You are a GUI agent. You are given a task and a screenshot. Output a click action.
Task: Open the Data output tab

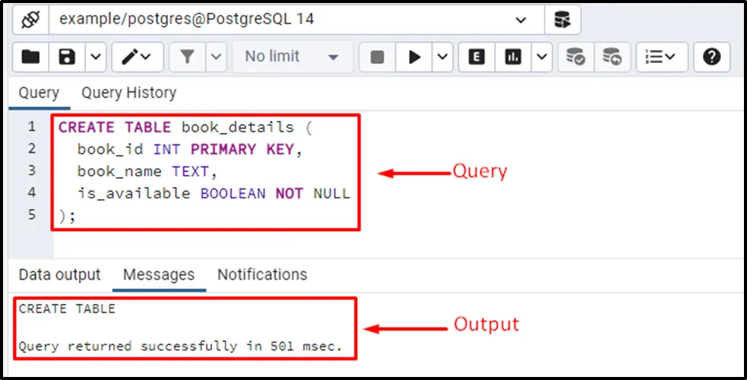[x=59, y=275]
